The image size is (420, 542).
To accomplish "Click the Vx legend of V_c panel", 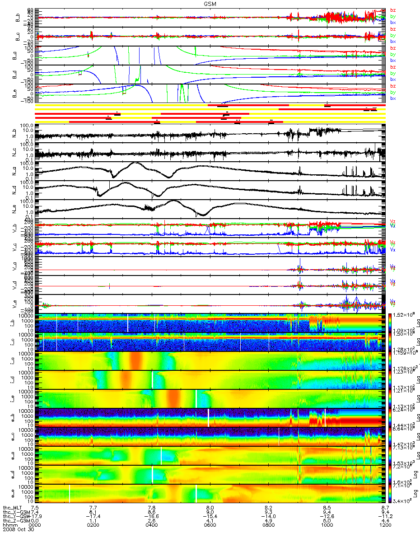I will 393,250.
